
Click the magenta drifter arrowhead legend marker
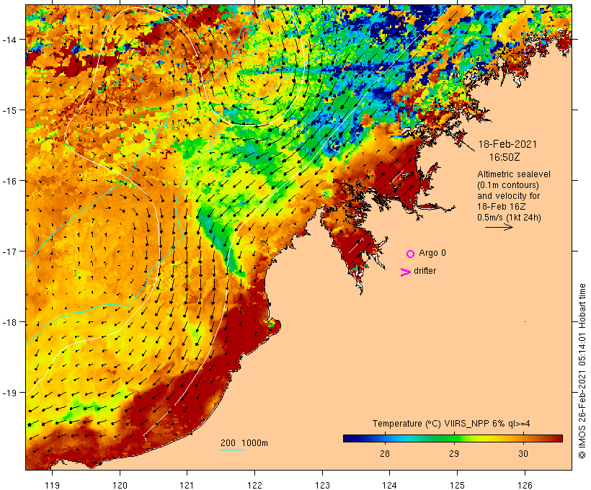coord(406,272)
